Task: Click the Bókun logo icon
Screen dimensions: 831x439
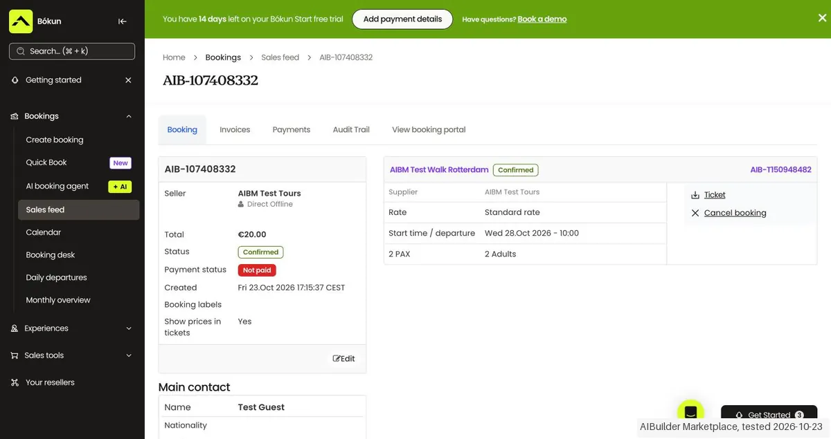Action: coord(21,21)
